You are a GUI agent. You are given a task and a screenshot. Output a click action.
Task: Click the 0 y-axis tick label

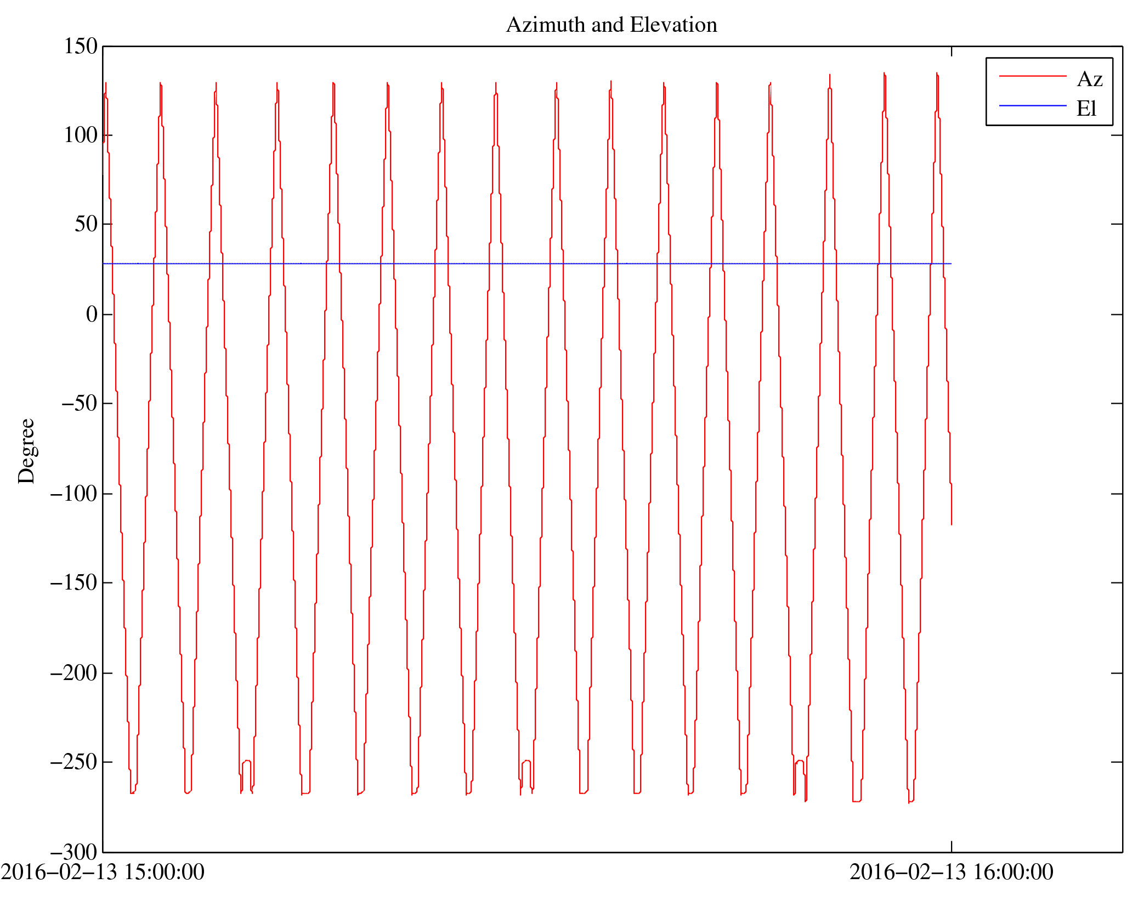pos(92,314)
